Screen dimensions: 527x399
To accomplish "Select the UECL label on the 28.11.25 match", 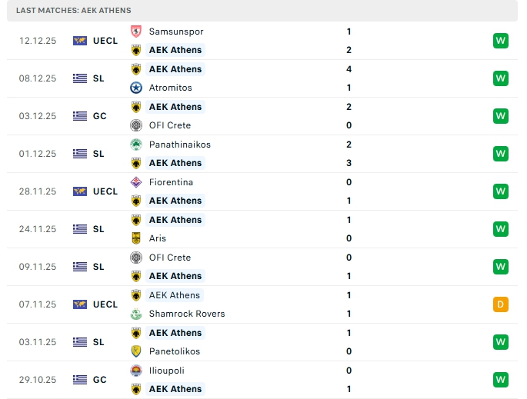I will pos(105,191).
